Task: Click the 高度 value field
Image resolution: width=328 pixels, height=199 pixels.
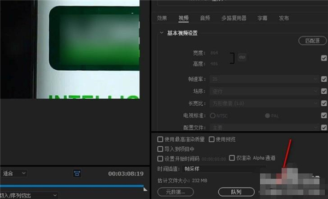Action: point(214,64)
